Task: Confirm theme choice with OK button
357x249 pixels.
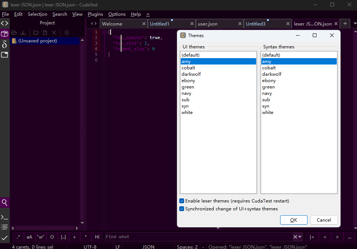Action: pyautogui.click(x=294, y=220)
